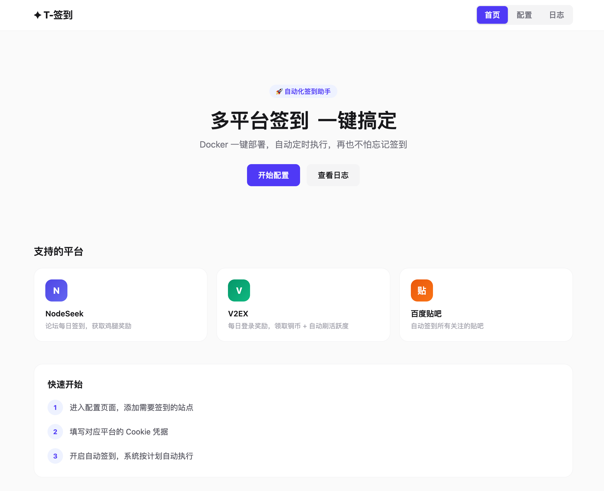Click the green V V2EX icon
Viewport: 604px width, 491px height.
(x=239, y=290)
